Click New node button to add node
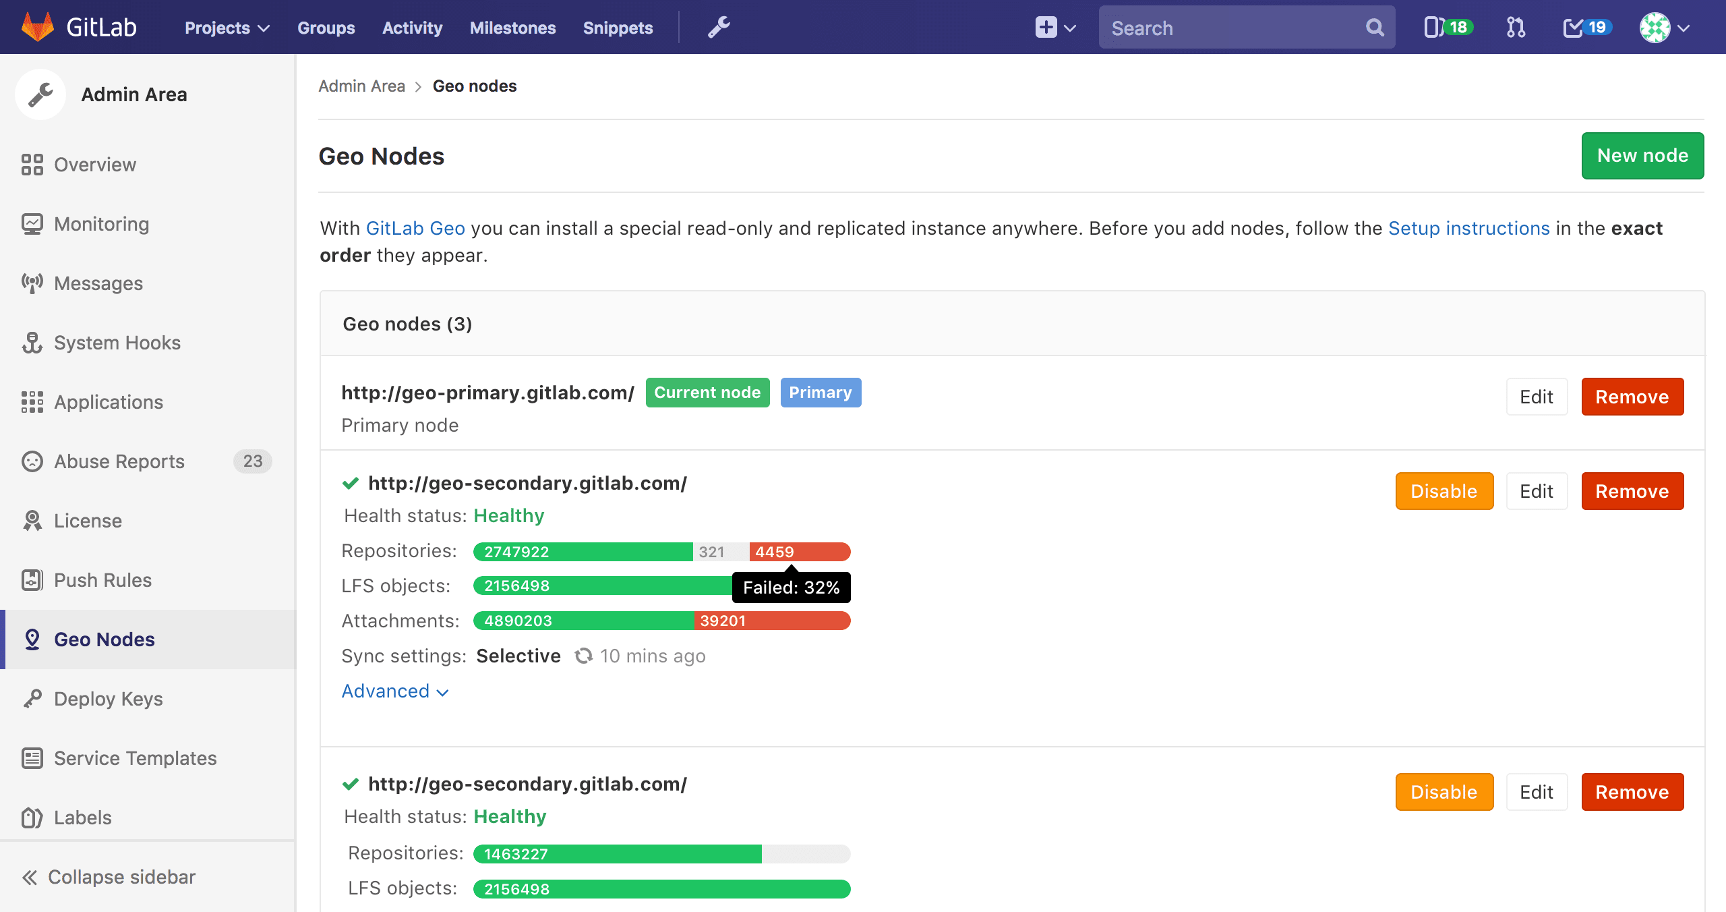The width and height of the screenshot is (1726, 912). pos(1640,155)
